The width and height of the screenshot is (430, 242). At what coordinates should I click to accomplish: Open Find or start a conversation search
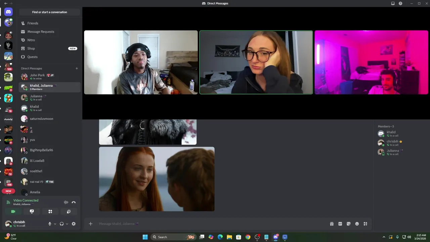pyautogui.click(x=49, y=12)
